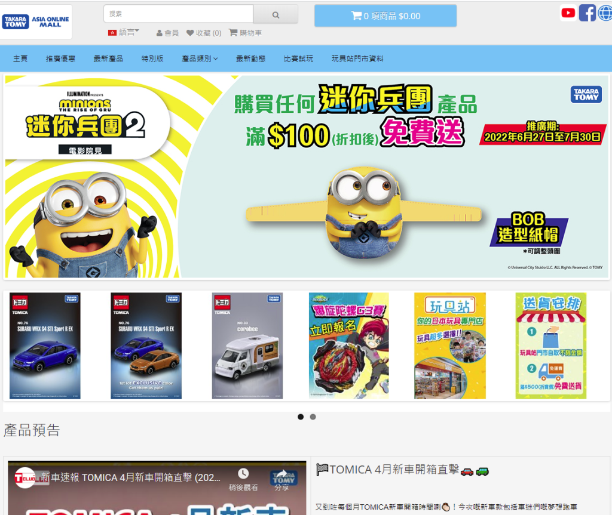Screen dimensions: 612x515
Task: Click the 產品預告 section heading
Action: tap(32, 430)
